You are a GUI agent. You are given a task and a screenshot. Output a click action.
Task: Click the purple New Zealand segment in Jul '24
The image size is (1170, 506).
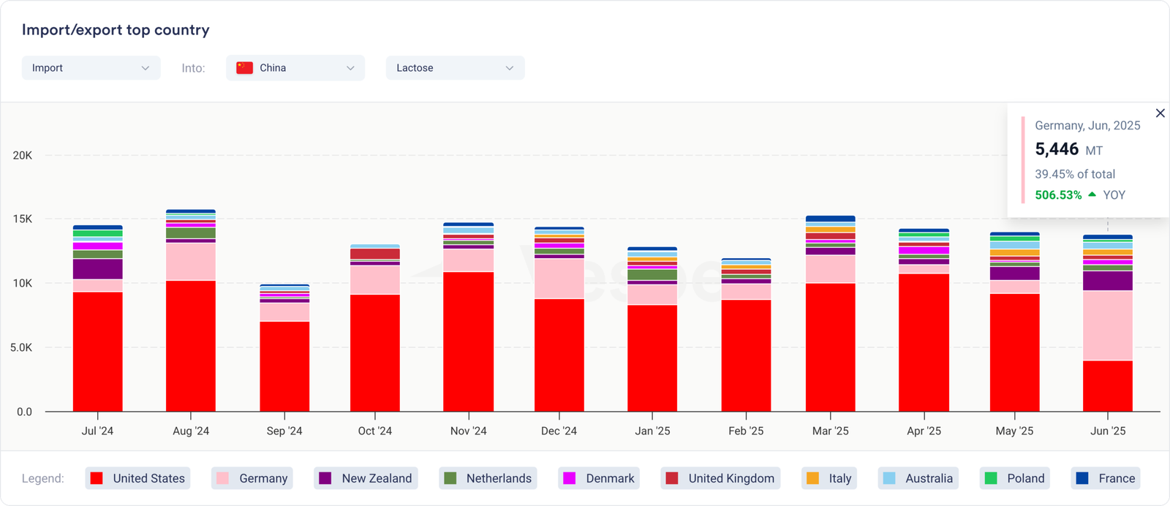(x=97, y=269)
